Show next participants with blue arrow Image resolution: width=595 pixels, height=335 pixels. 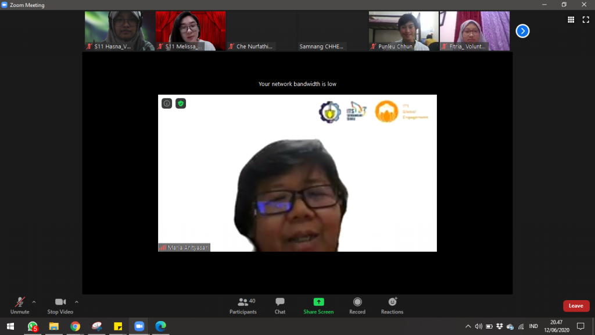(522, 31)
